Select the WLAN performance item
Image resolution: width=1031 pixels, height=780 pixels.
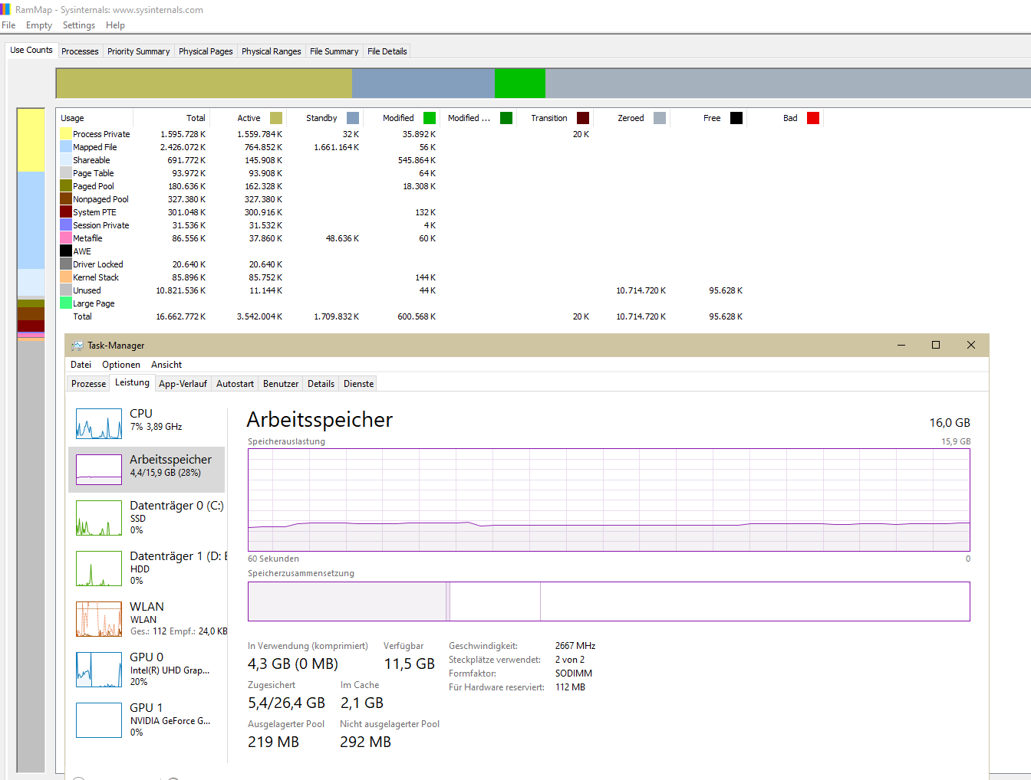(147, 618)
